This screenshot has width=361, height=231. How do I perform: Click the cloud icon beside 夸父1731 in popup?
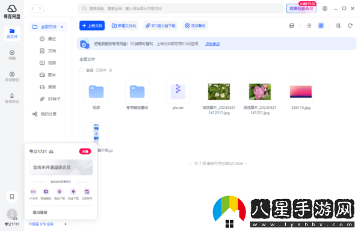(x=51, y=152)
